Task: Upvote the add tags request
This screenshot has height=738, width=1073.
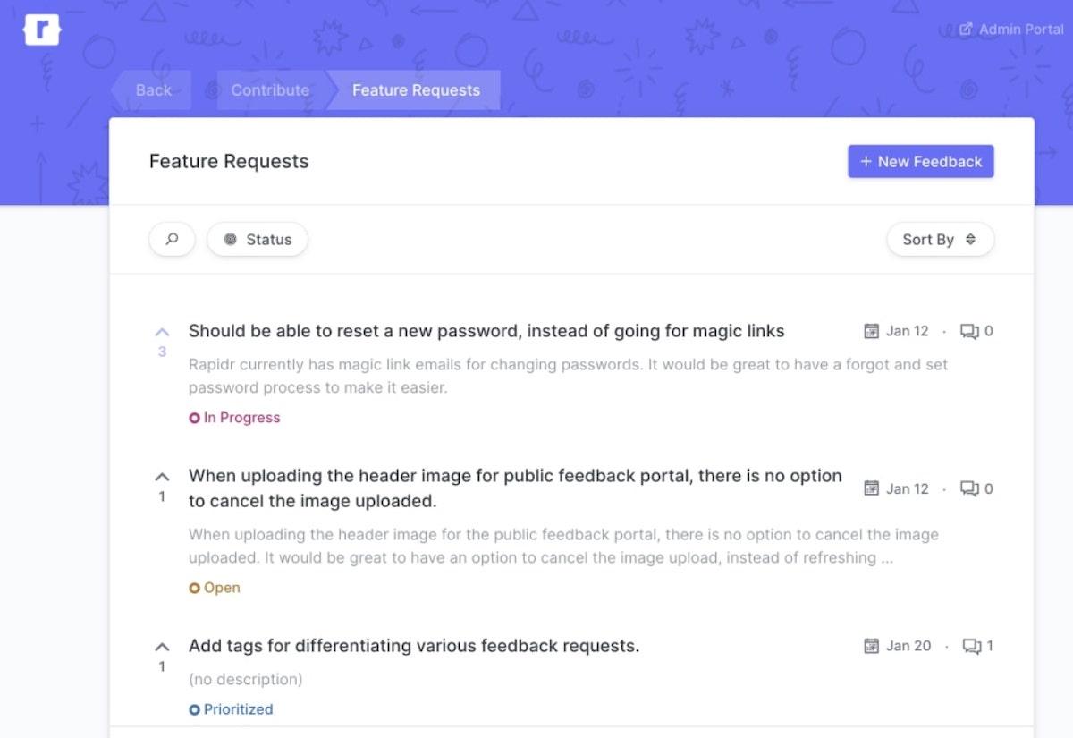Action: point(162,647)
